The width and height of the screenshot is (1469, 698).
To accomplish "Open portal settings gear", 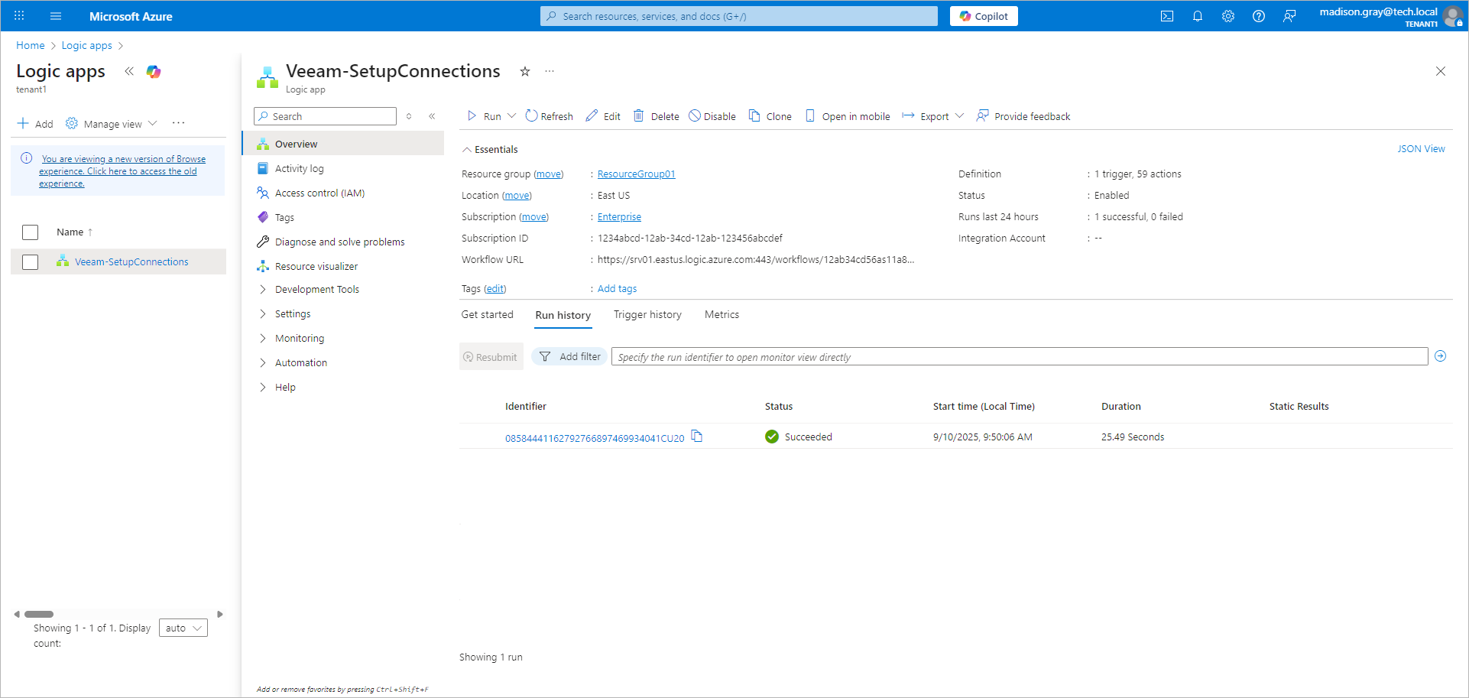I will pyautogui.click(x=1228, y=16).
